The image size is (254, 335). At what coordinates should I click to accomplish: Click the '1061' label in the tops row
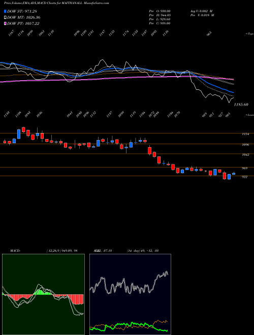(x=42, y=33)
